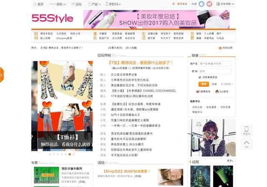267x187 pixels.
Task: Click the back-to-top arrow icon
Action: tap(246, 143)
